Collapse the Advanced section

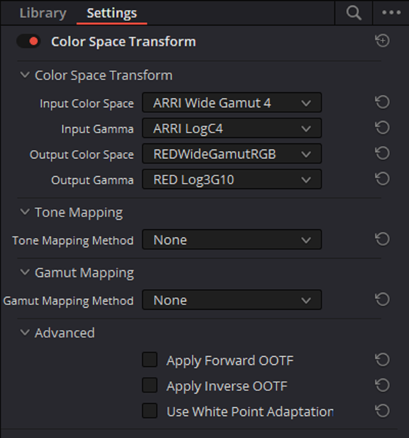(x=25, y=332)
